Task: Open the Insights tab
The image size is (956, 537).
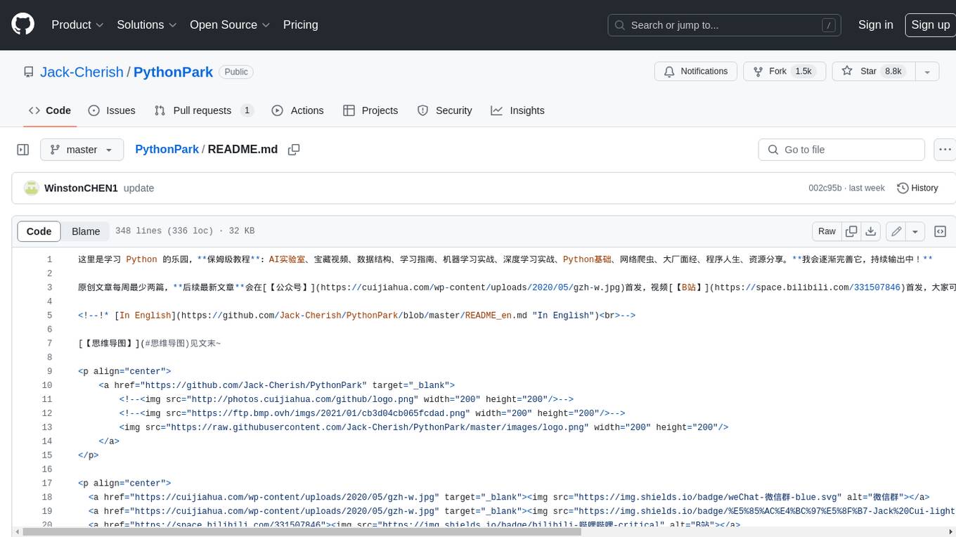Action: coord(517,110)
